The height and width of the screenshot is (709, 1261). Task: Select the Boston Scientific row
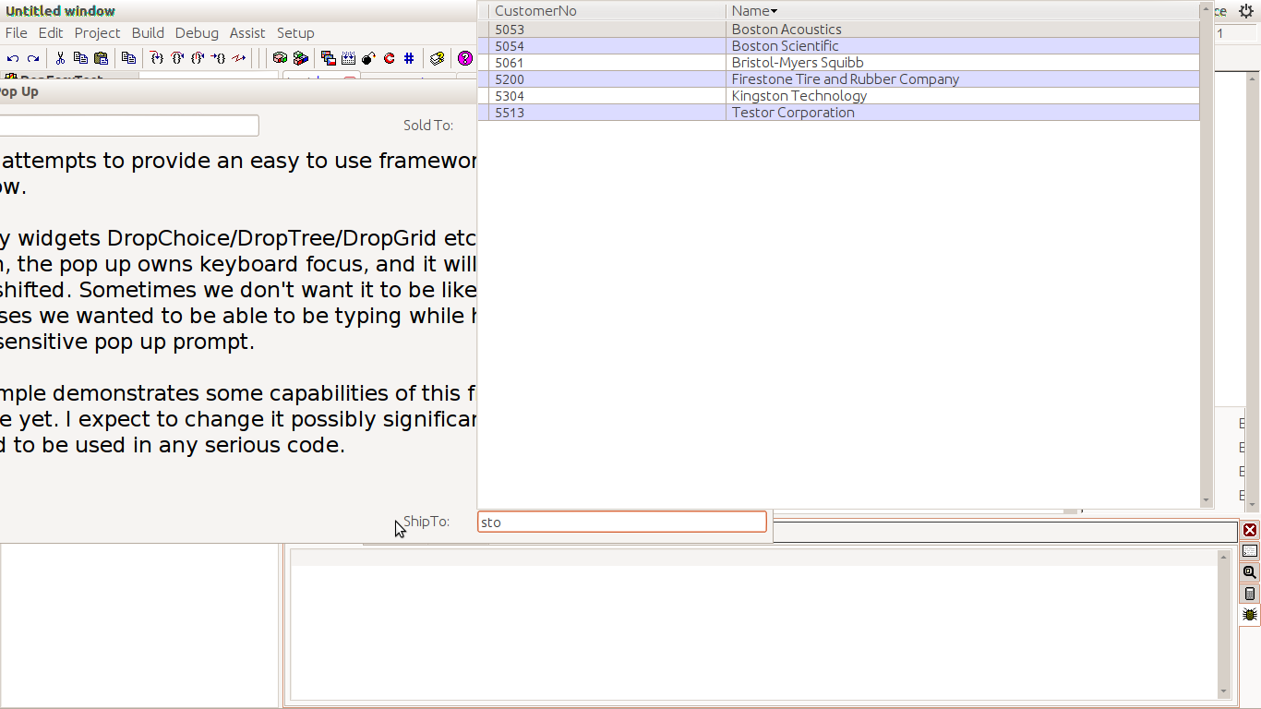785,46
